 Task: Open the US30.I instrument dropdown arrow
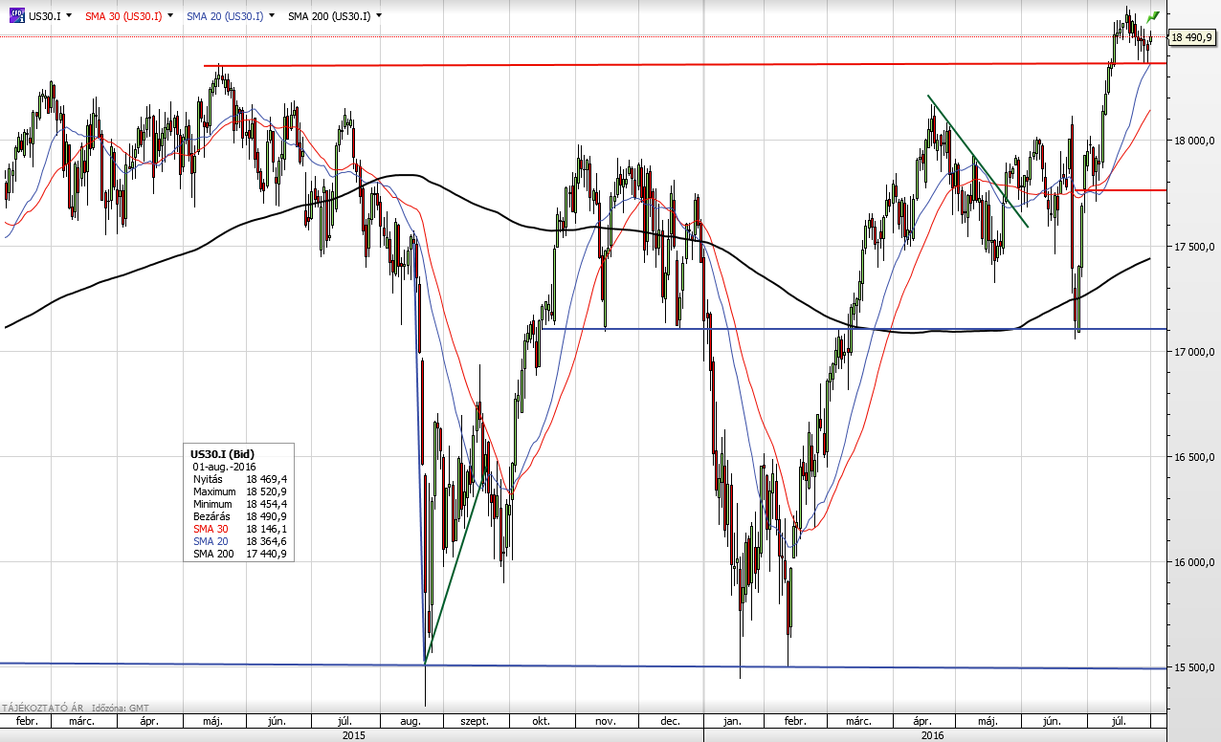coord(71,16)
